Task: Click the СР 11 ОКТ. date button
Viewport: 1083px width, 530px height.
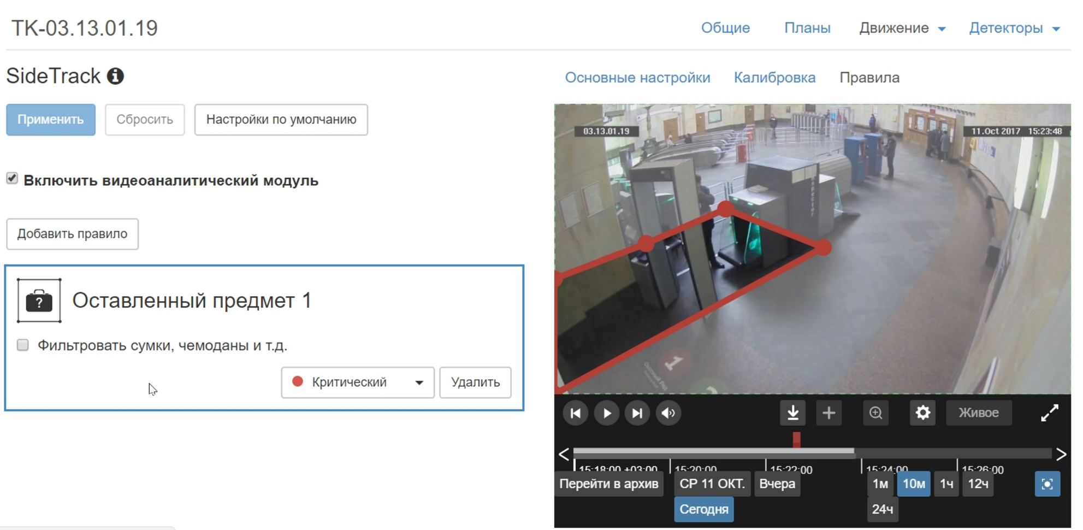Action: tap(712, 484)
